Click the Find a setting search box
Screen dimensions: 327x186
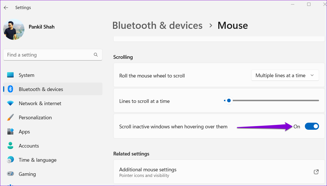coord(53,55)
